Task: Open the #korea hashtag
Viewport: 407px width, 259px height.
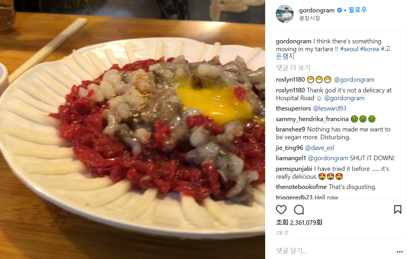Action: 369,49
